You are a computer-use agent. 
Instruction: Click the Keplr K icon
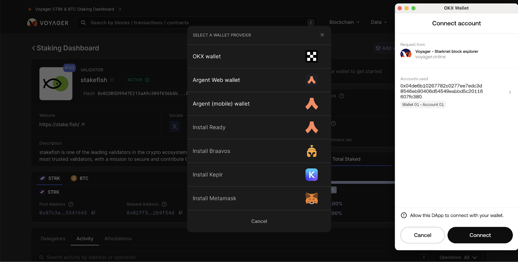pos(311,175)
